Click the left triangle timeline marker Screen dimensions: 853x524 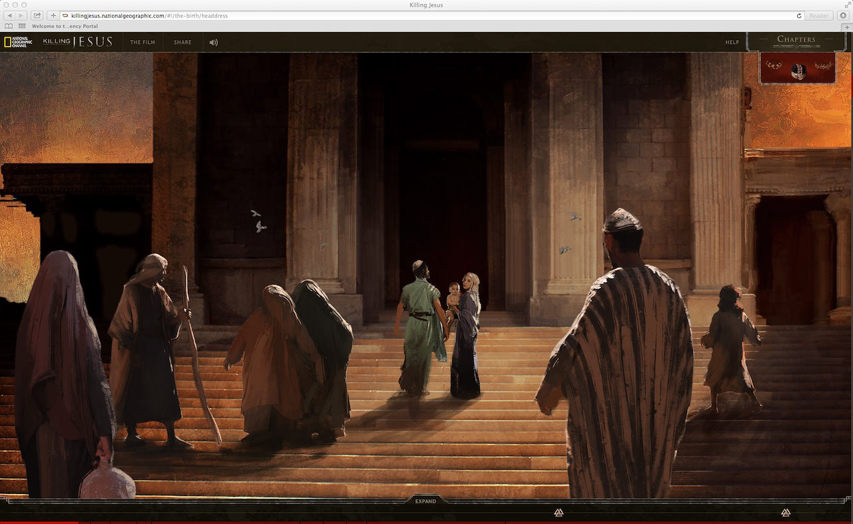tap(559, 513)
